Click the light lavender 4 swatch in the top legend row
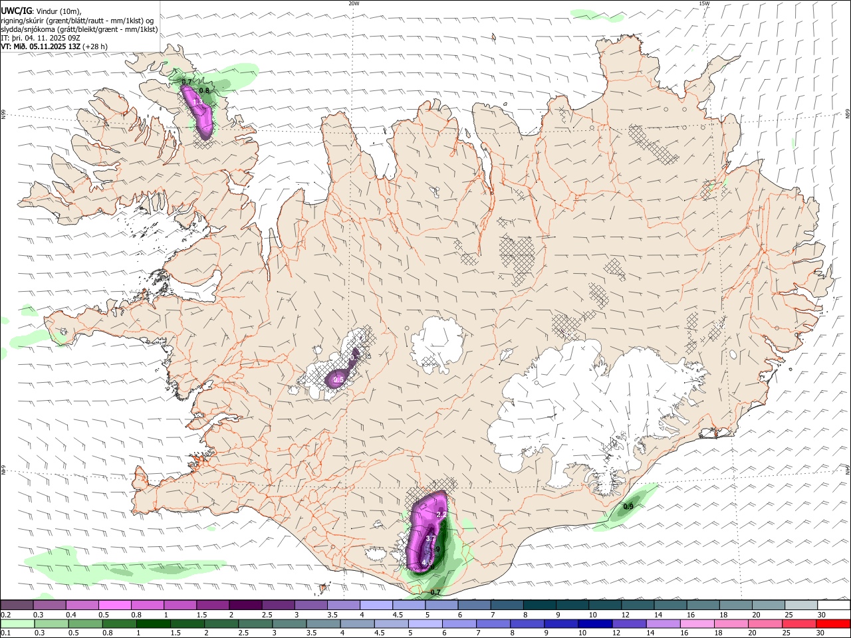Image resolution: width=851 pixels, height=638 pixels. tap(375, 605)
